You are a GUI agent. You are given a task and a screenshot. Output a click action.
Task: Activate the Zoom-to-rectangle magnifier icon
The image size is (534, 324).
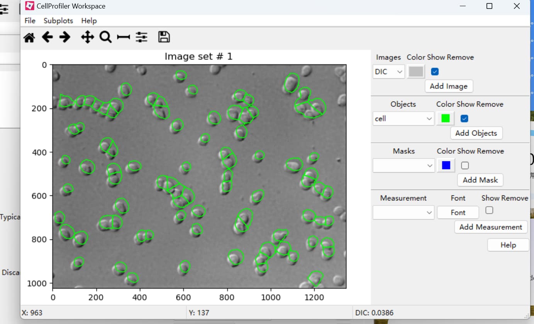pyautogui.click(x=105, y=37)
